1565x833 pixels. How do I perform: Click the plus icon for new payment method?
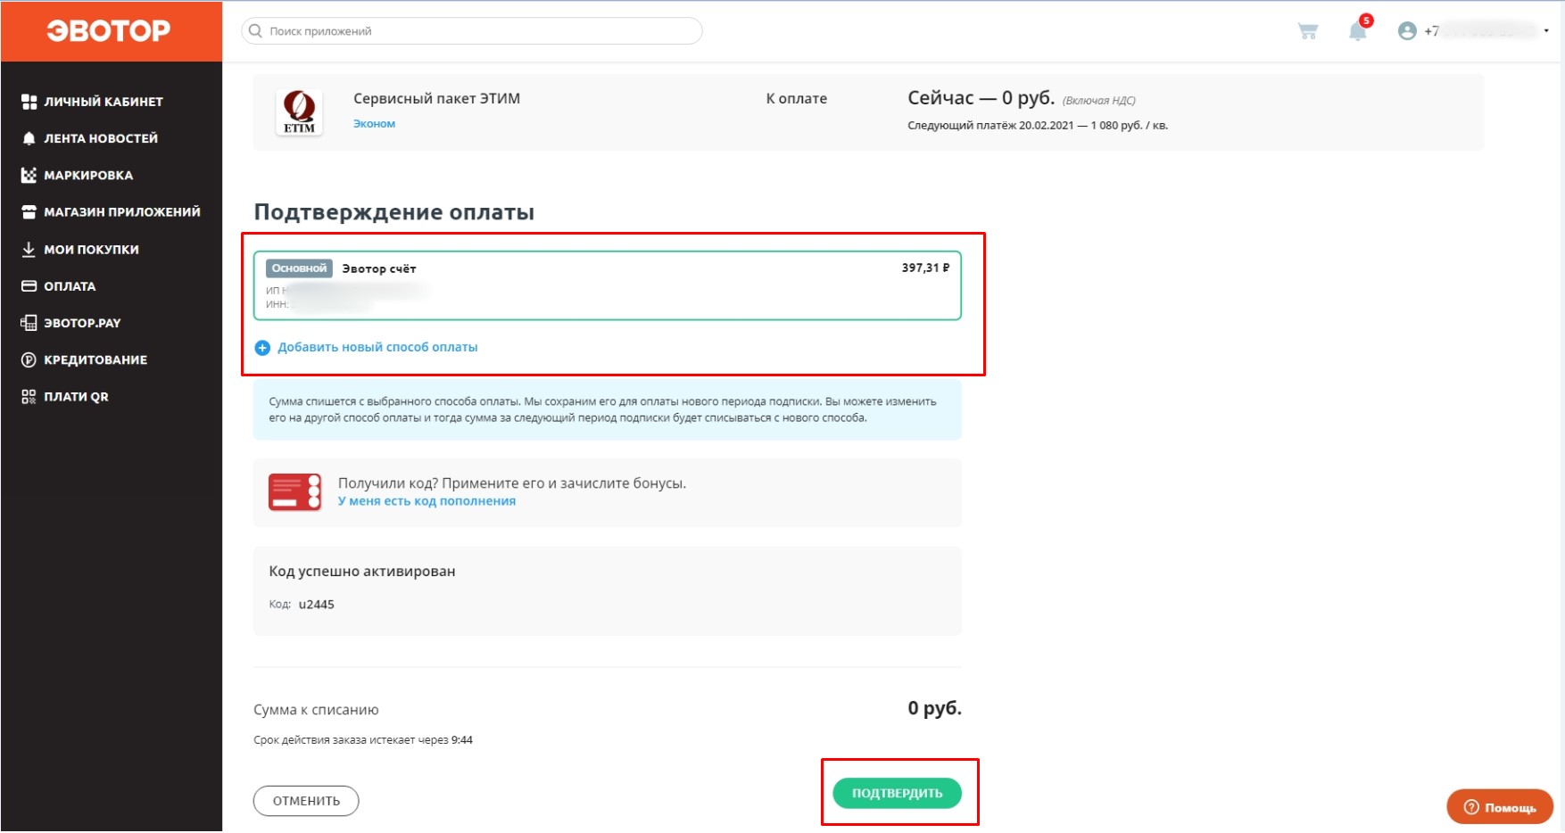tap(262, 348)
